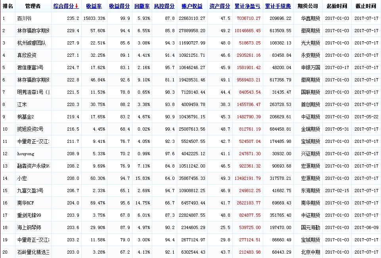Viewport: 381px width, 258px height.
Task: Click the 风控得分 header link
Action: coord(164,6)
